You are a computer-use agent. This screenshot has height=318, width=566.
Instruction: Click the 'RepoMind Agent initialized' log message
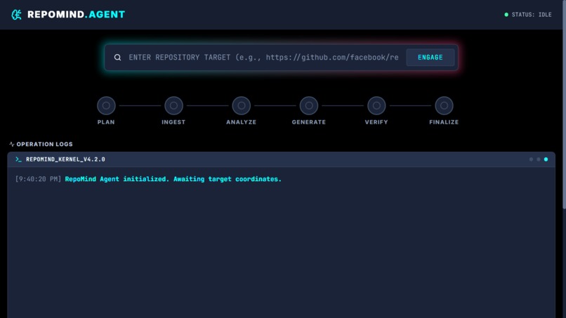point(173,179)
